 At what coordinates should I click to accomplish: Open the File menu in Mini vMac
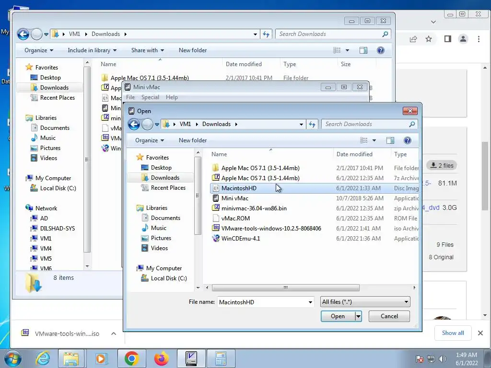(130, 97)
